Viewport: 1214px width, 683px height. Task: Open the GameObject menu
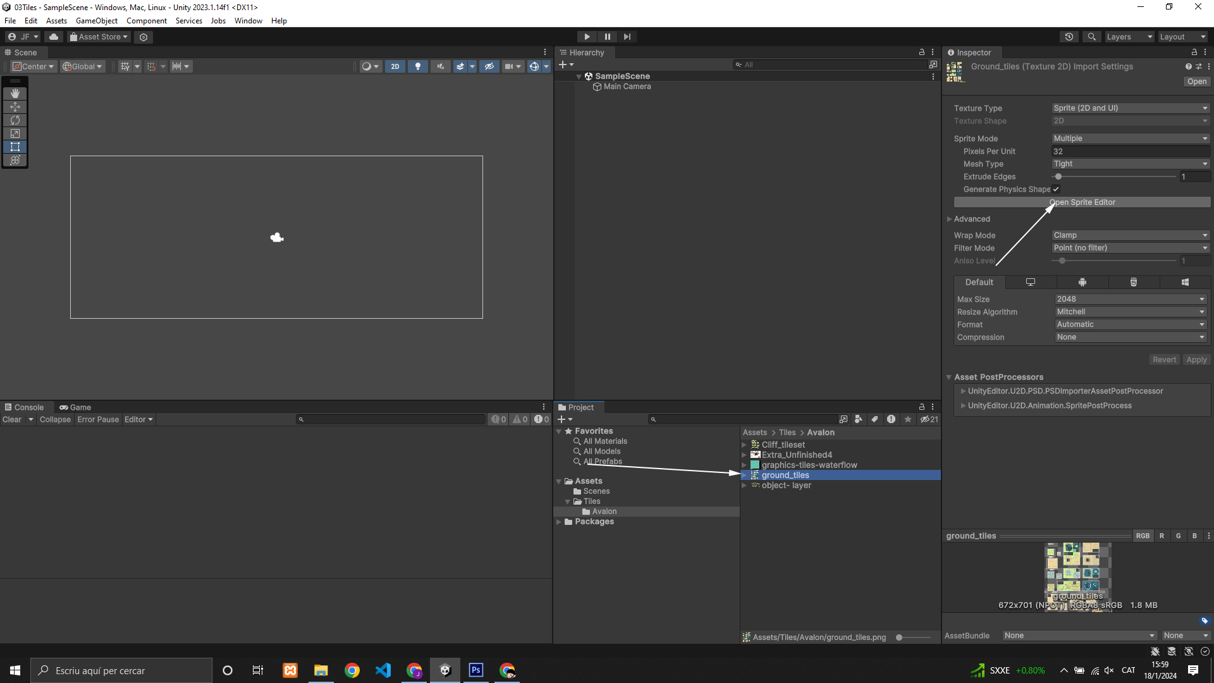[x=96, y=21]
